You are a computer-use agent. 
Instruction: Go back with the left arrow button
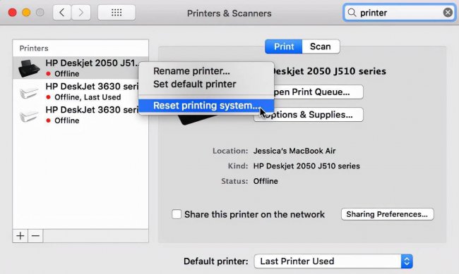click(x=61, y=13)
